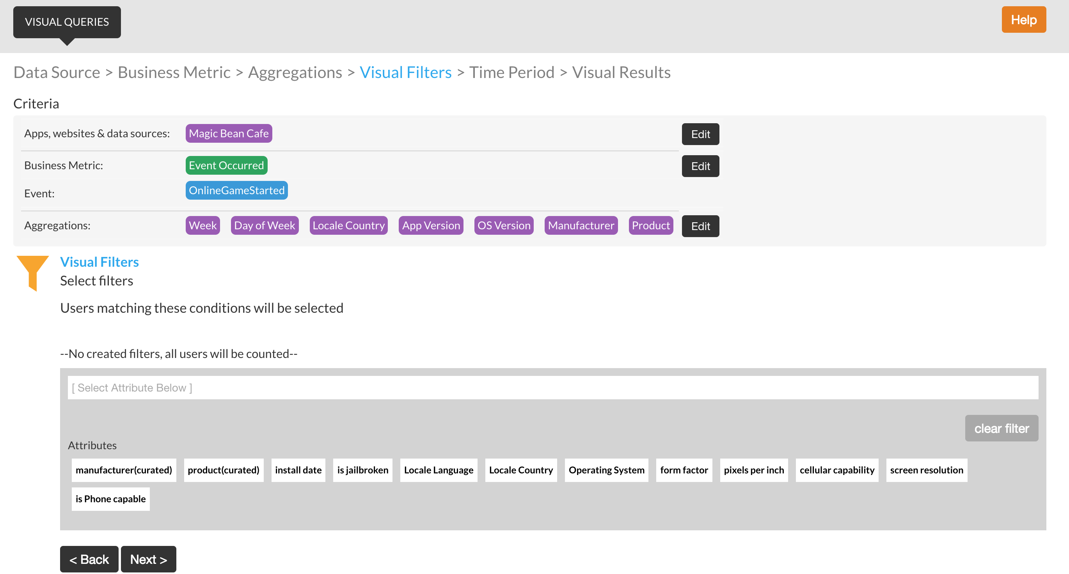The image size is (1069, 574).
Task: Open the Help button
Action: 1023,19
